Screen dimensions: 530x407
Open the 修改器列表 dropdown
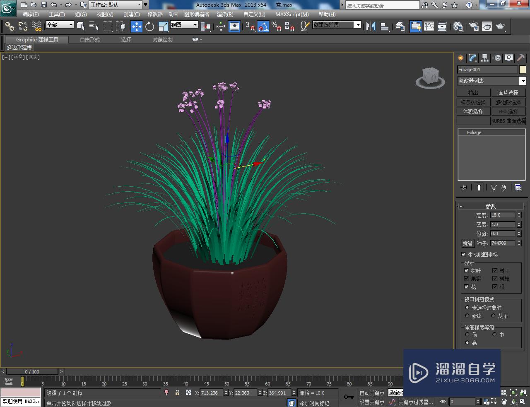(x=523, y=81)
